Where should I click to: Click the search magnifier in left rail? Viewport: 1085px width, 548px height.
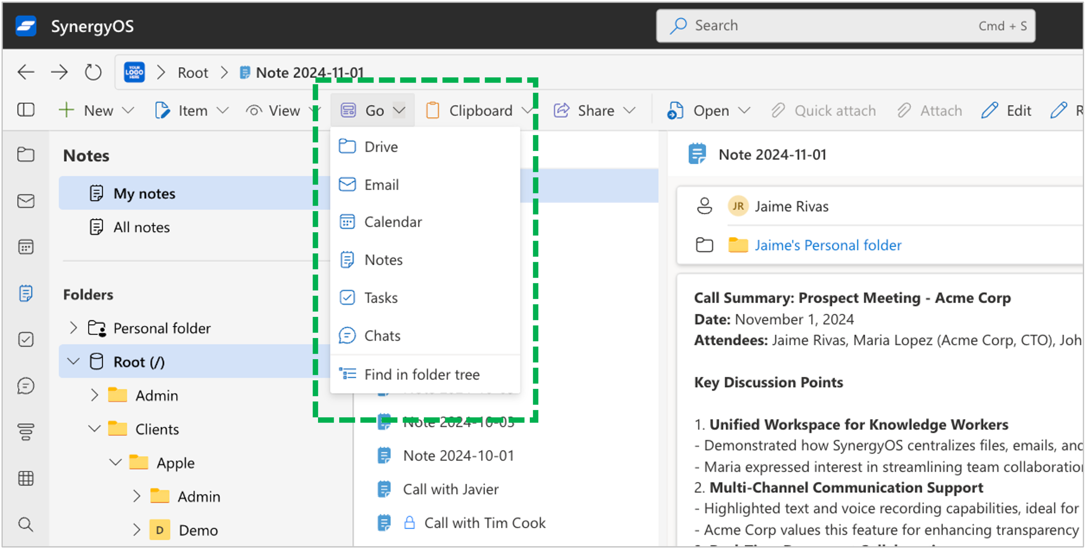pyautogui.click(x=26, y=525)
